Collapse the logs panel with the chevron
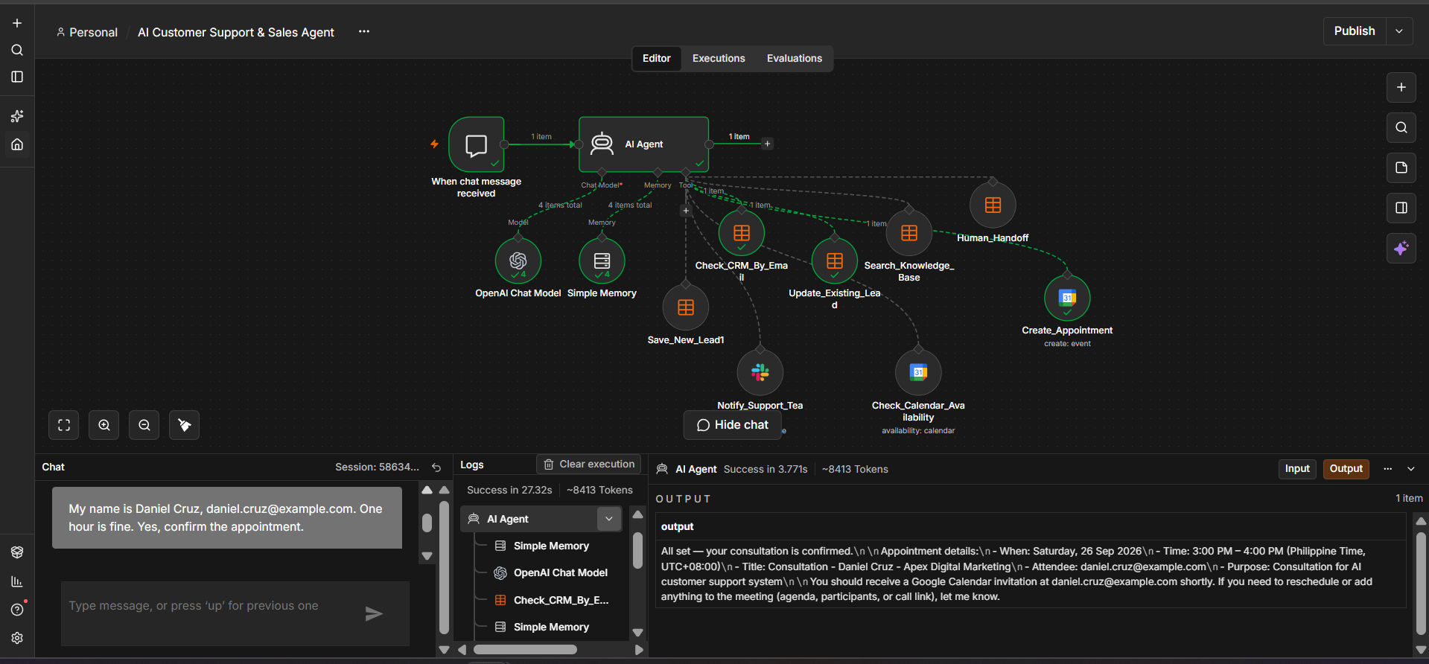The image size is (1429, 664). click(1410, 469)
